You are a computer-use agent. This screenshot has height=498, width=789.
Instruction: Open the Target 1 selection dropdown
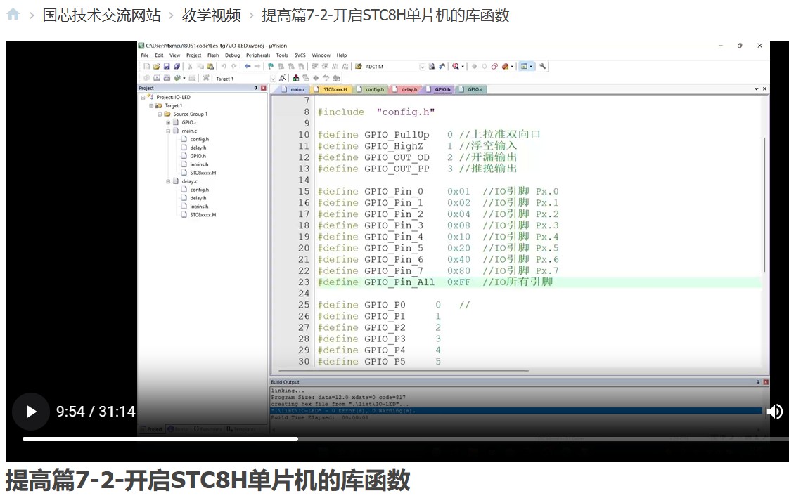[273, 79]
